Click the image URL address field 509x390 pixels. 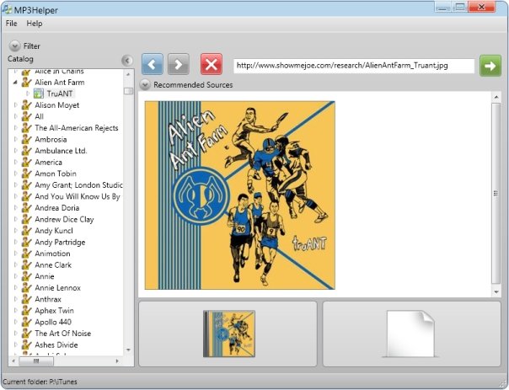354,66
